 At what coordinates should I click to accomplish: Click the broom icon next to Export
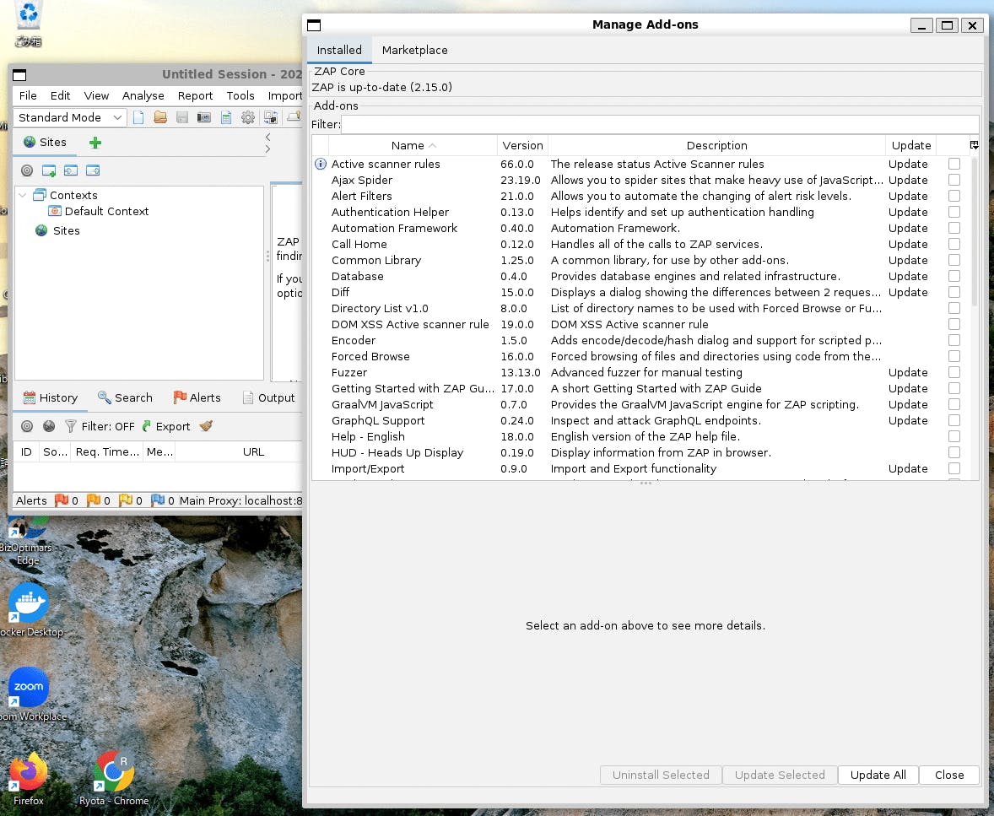click(206, 426)
